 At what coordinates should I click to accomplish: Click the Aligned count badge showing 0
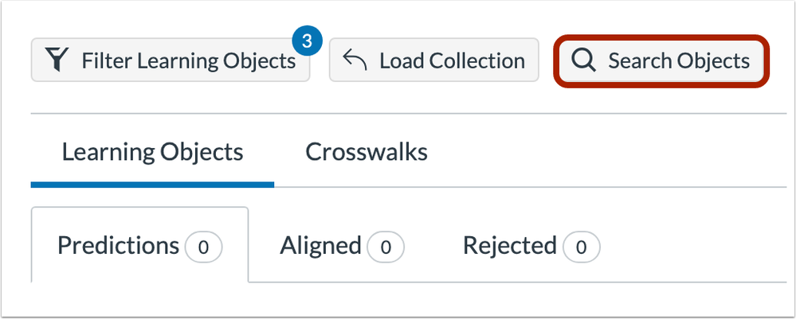click(x=386, y=247)
